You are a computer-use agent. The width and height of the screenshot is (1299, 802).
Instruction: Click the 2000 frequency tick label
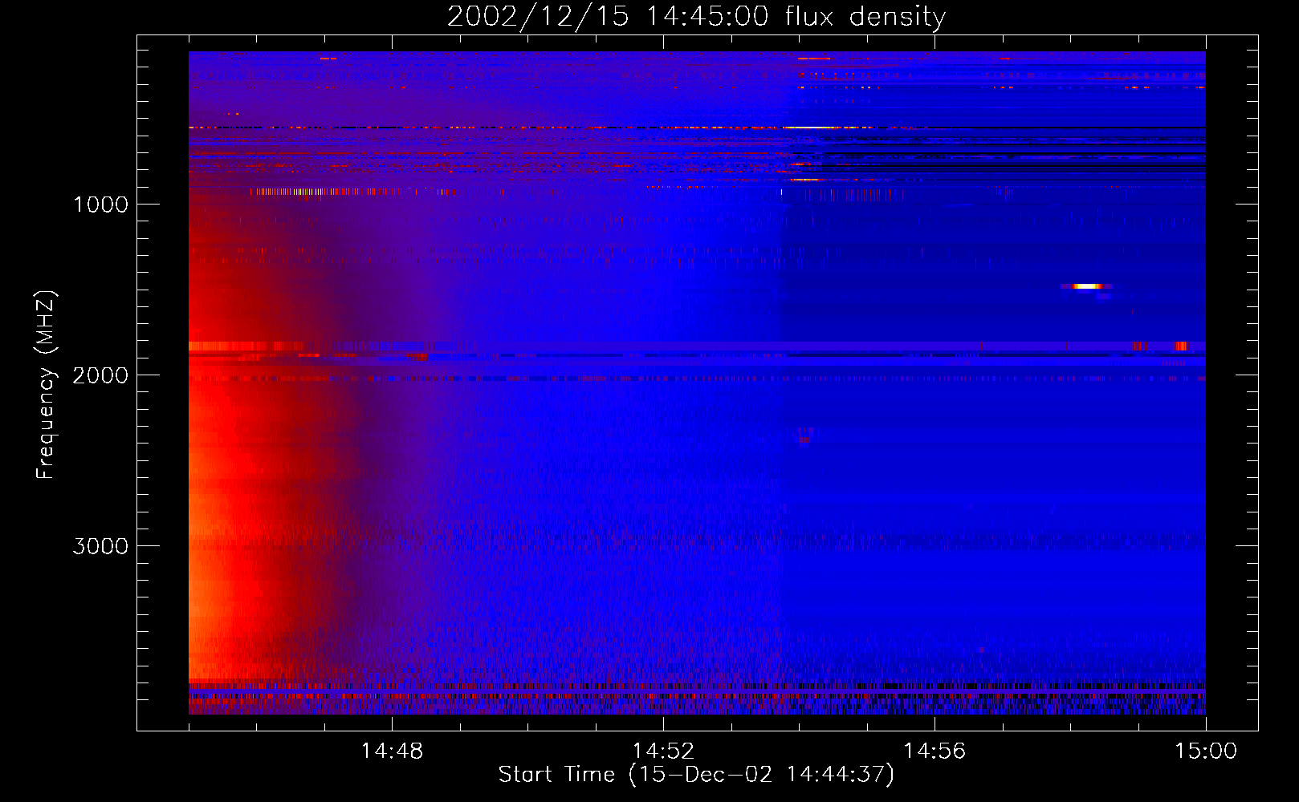100,375
